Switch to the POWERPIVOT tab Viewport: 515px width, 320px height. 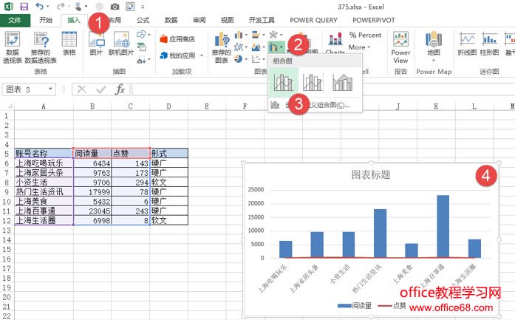point(373,20)
